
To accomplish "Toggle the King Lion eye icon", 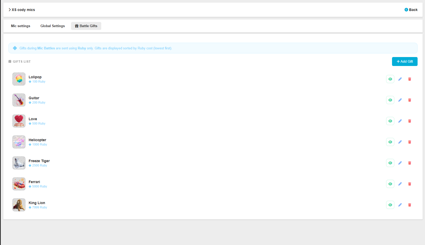I will point(390,205).
